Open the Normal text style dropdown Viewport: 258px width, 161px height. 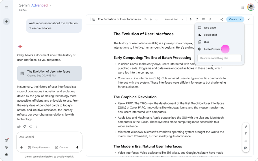pyautogui.click(x=174, y=19)
